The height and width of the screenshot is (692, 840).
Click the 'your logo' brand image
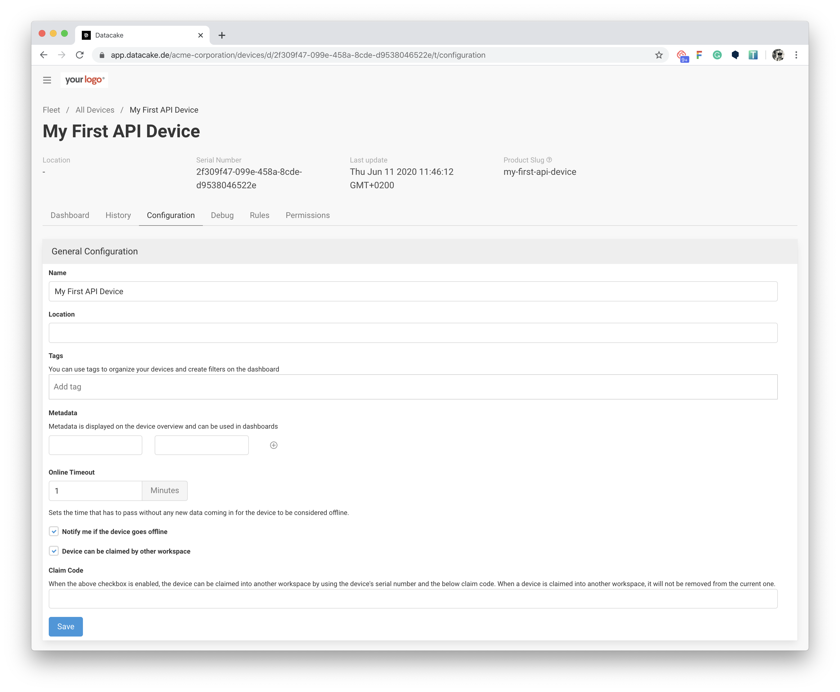[84, 80]
